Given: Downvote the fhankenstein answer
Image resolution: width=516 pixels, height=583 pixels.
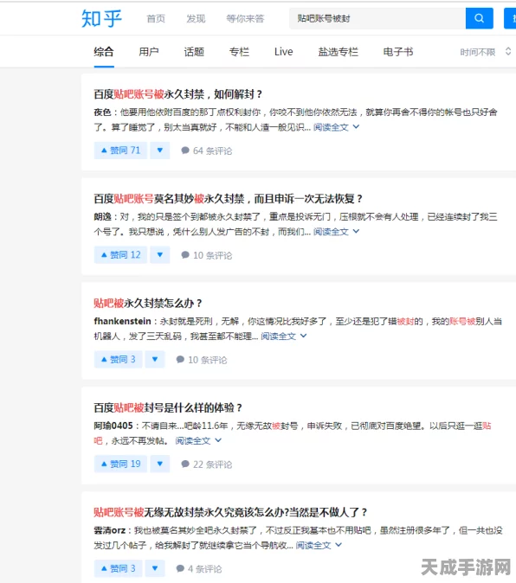Looking at the screenshot, I should 155,359.
